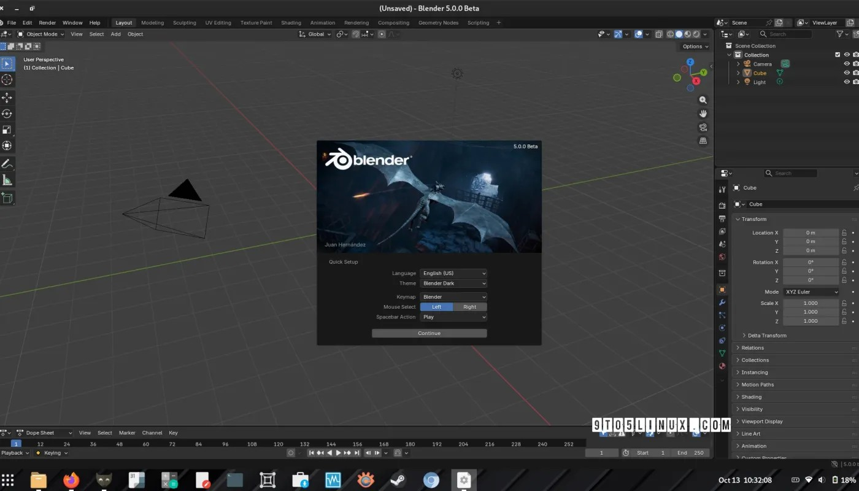Uncheck the Collection checkbox in outliner
Screen dimensions: 859x491
point(838,55)
